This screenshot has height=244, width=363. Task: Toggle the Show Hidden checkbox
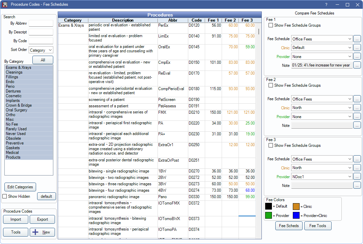pos(5,196)
